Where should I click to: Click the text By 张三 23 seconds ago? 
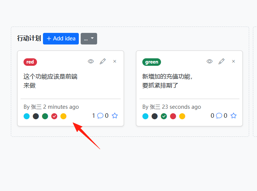coord(171,107)
